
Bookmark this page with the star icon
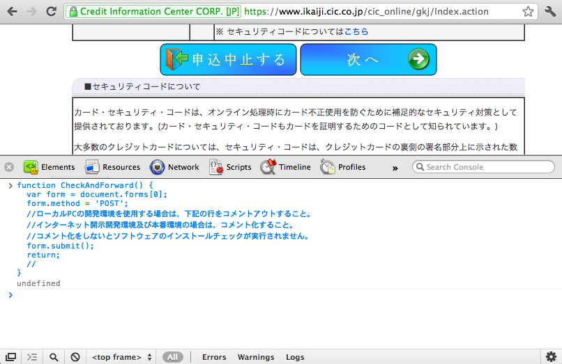(x=528, y=11)
